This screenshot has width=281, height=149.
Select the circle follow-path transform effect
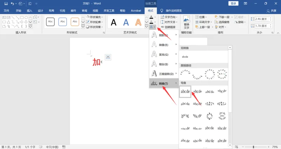pyautogui.click(x=210, y=74)
